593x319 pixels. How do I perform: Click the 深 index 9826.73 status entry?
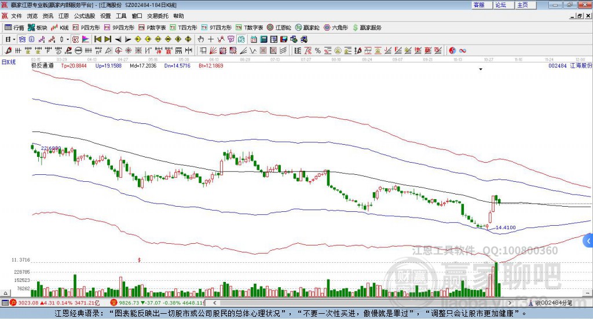(x=157, y=303)
